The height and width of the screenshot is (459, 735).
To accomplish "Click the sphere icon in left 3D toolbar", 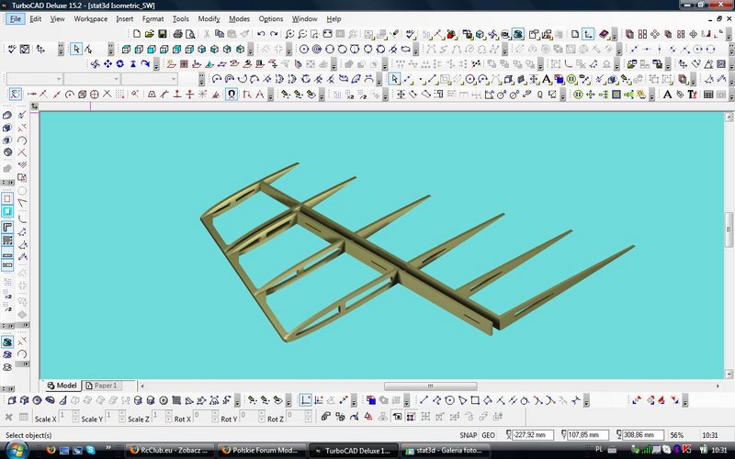I will click(7, 152).
